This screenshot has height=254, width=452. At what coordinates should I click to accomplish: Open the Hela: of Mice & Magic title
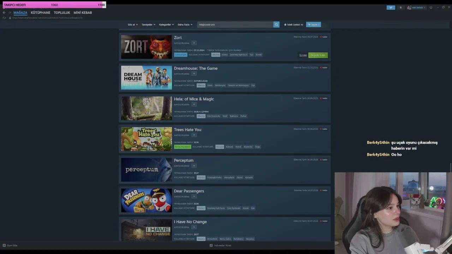click(194, 99)
